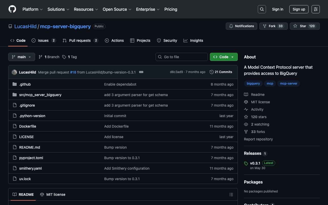Open the v0.3.1 release link
The width and height of the screenshot is (328, 205).
255,163
